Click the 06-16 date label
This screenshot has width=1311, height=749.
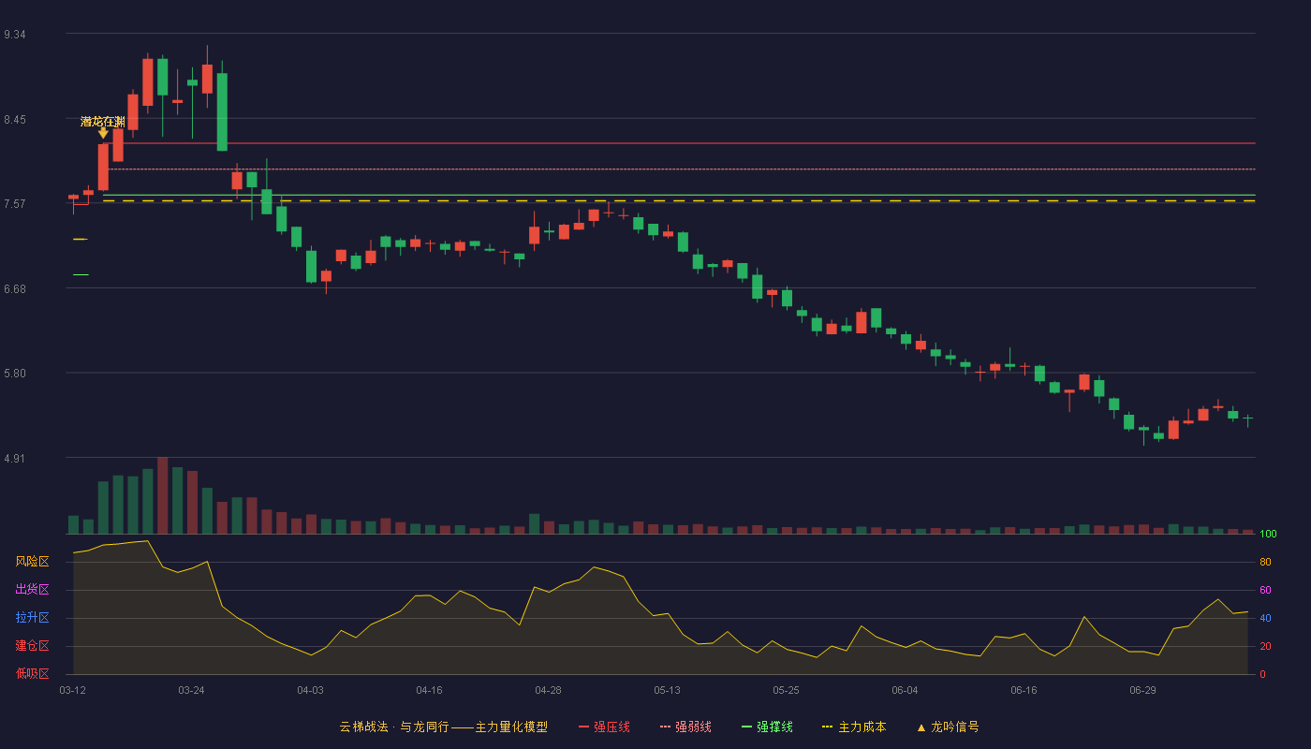1024,690
